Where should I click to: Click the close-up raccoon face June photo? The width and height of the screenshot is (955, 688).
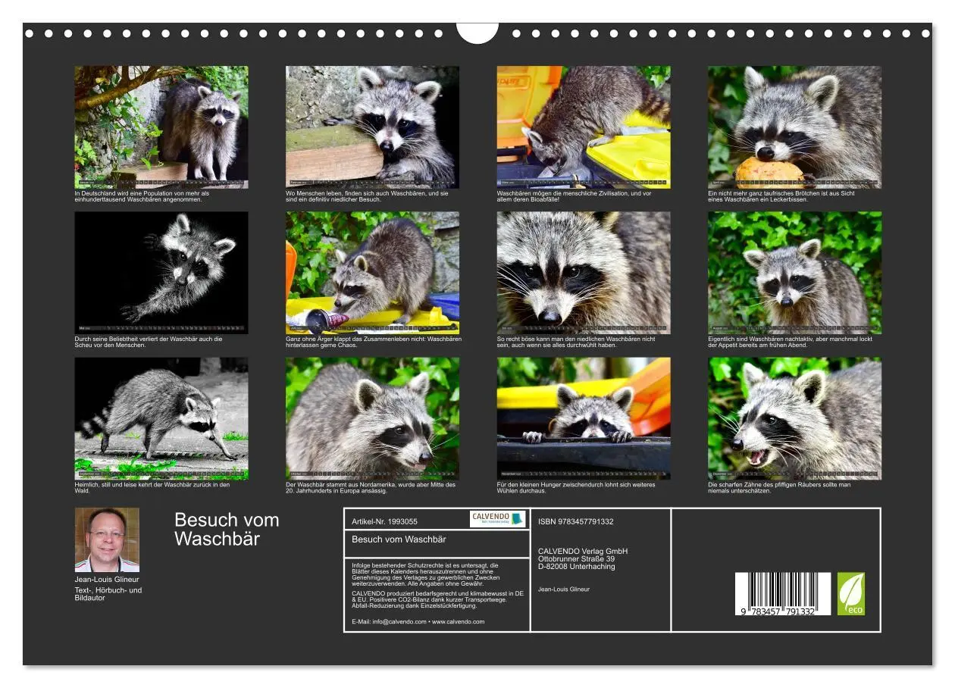(584, 273)
